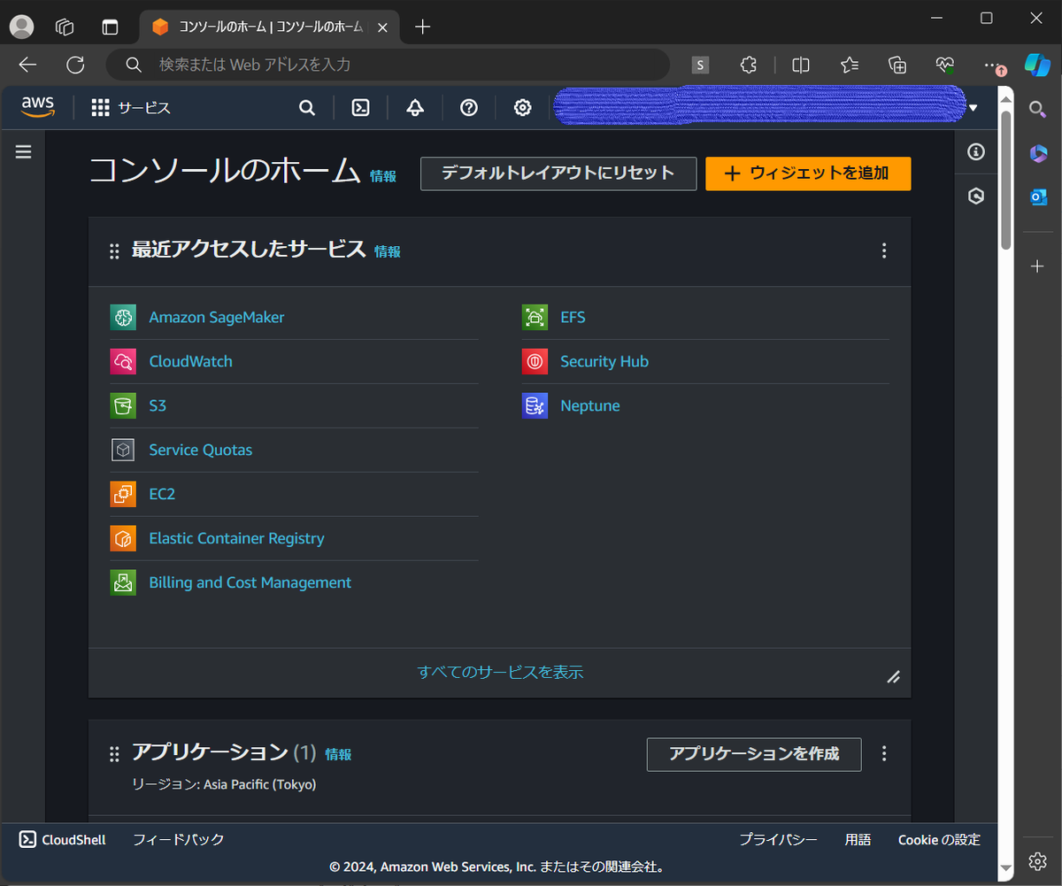Click デフォルトレイアウトにリセット button
Screen dimensions: 1062x886
tap(558, 173)
